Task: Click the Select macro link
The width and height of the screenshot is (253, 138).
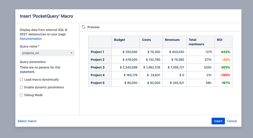Action: (x=27, y=121)
